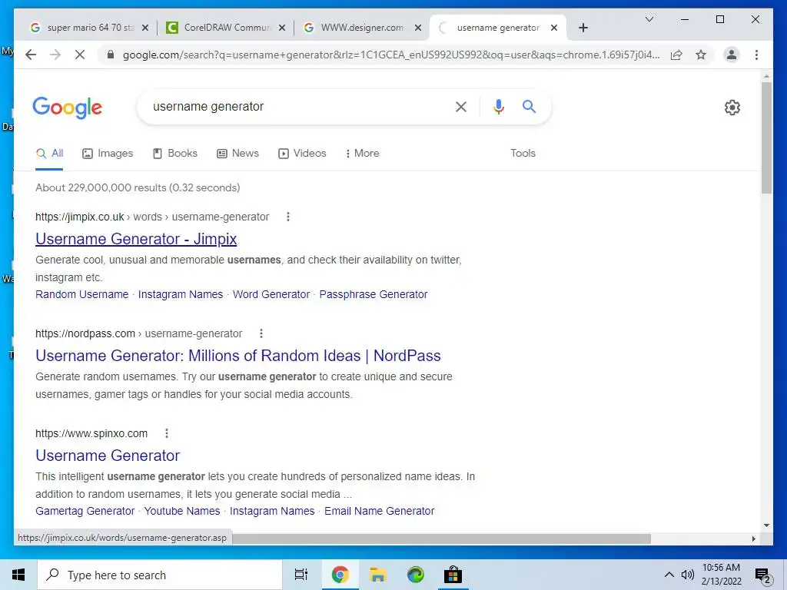Open the NordPass Username Generator result
787x590 pixels.
[238, 356]
